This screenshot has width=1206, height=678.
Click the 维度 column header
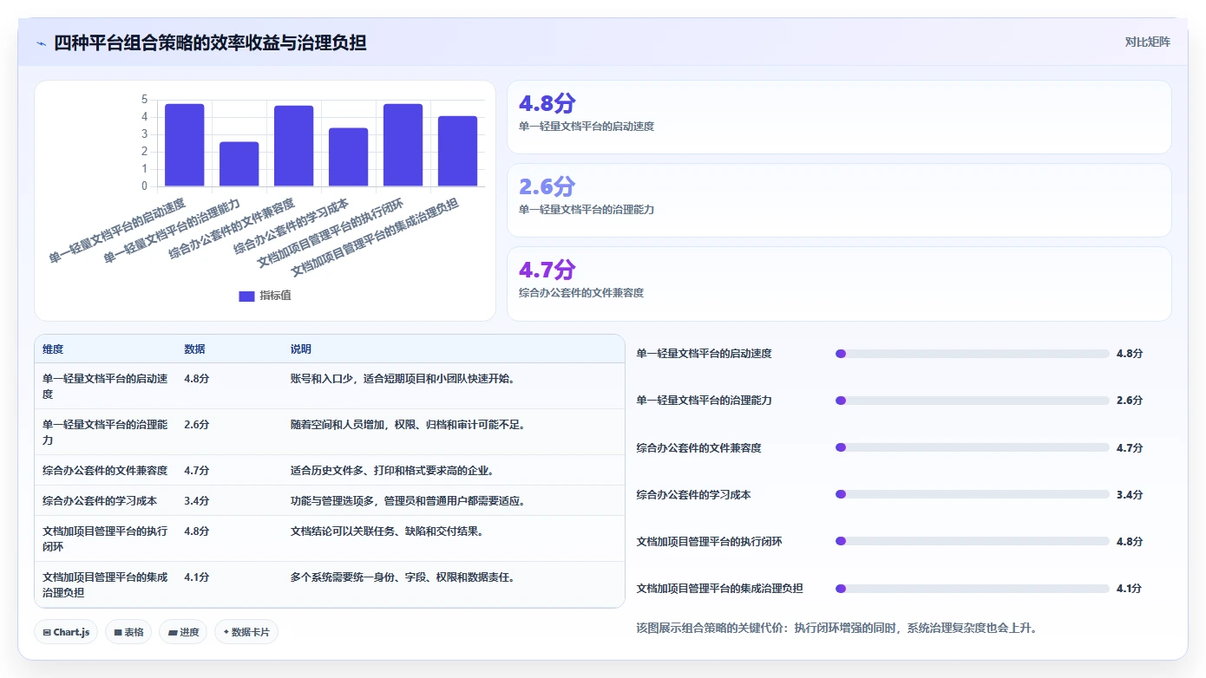[53, 349]
